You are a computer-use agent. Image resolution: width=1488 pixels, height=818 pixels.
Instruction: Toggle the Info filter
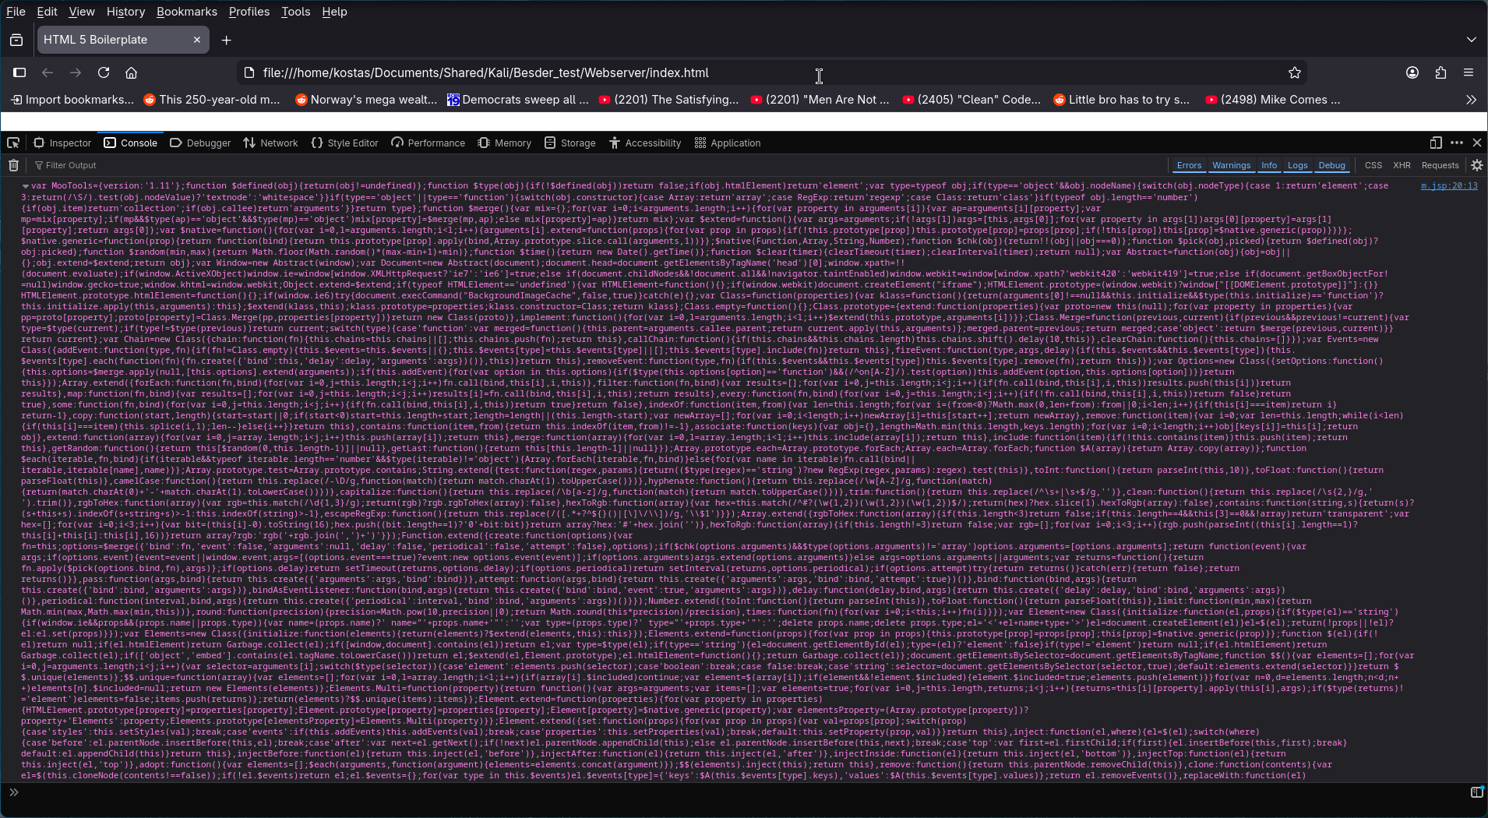click(1269, 165)
